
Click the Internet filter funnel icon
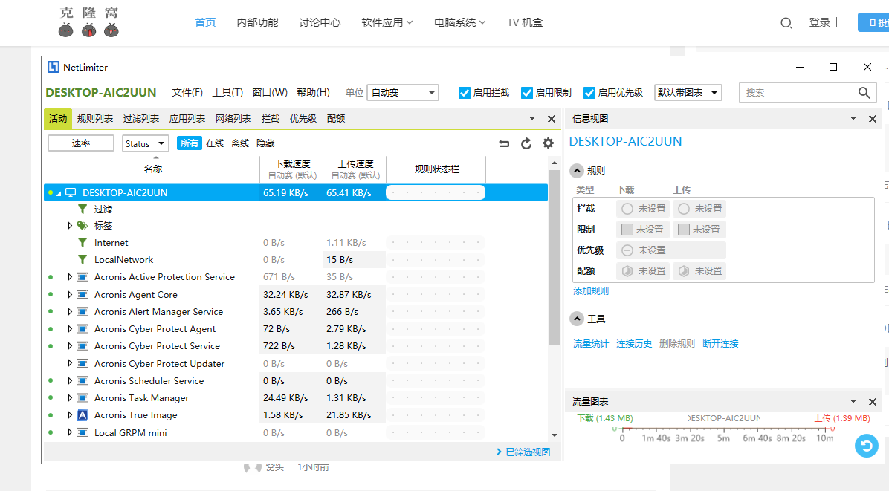pos(83,243)
